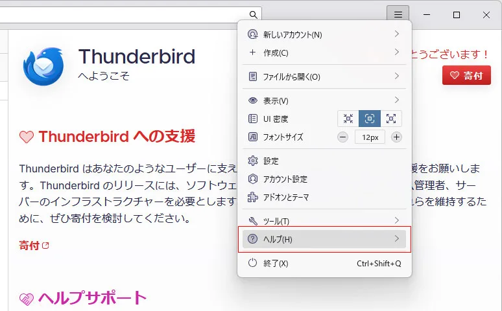Click the Ctrl+Shift+Q shortcut text
This screenshot has height=311, width=502.
(x=379, y=263)
